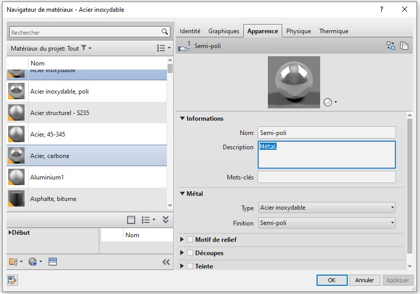420x294 pixels.
Task: Collapse the library panel with double chevron
Action: pyautogui.click(x=166, y=262)
